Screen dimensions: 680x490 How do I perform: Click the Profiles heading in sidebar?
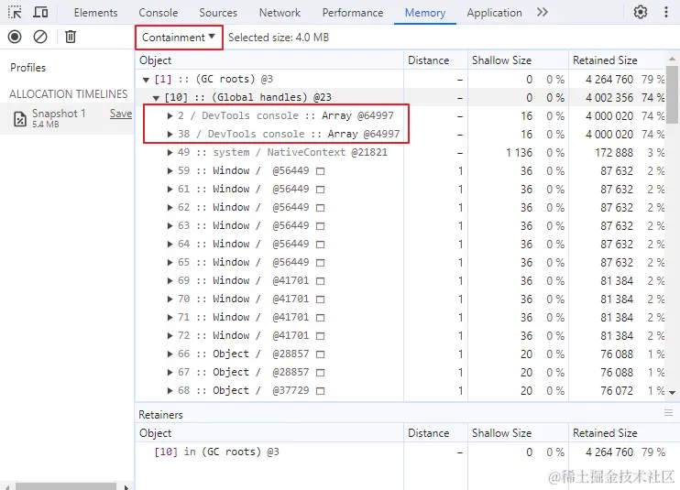[x=27, y=68]
